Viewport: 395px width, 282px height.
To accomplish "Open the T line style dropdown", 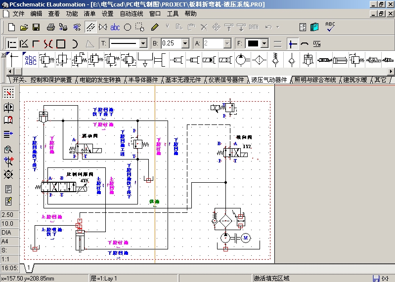I will (x=143, y=43).
